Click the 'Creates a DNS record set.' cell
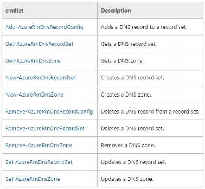The image size is (205, 189). (150, 77)
